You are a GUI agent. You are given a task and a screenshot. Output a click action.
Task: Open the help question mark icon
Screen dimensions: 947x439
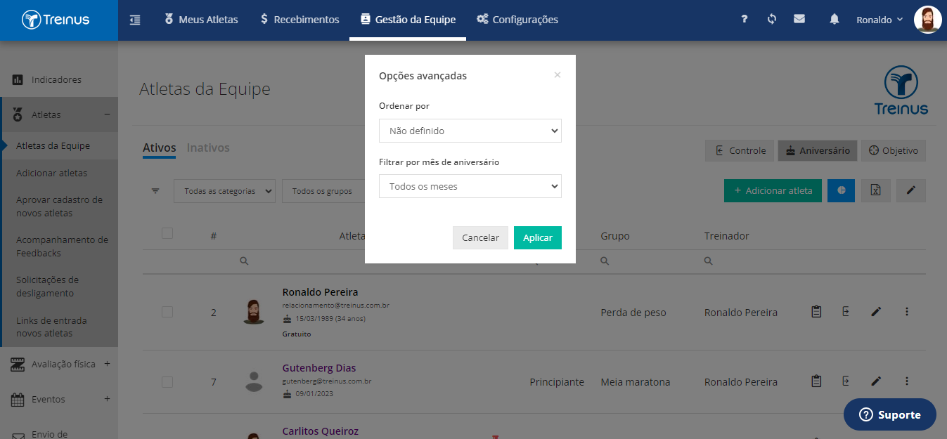pos(745,20)
